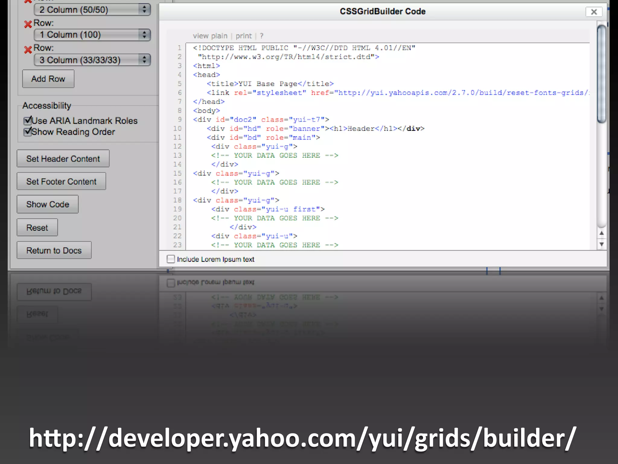Click code line with role="banner" Header
The width and height of the screenshot is (618, 464).
(x=316, y=129)
